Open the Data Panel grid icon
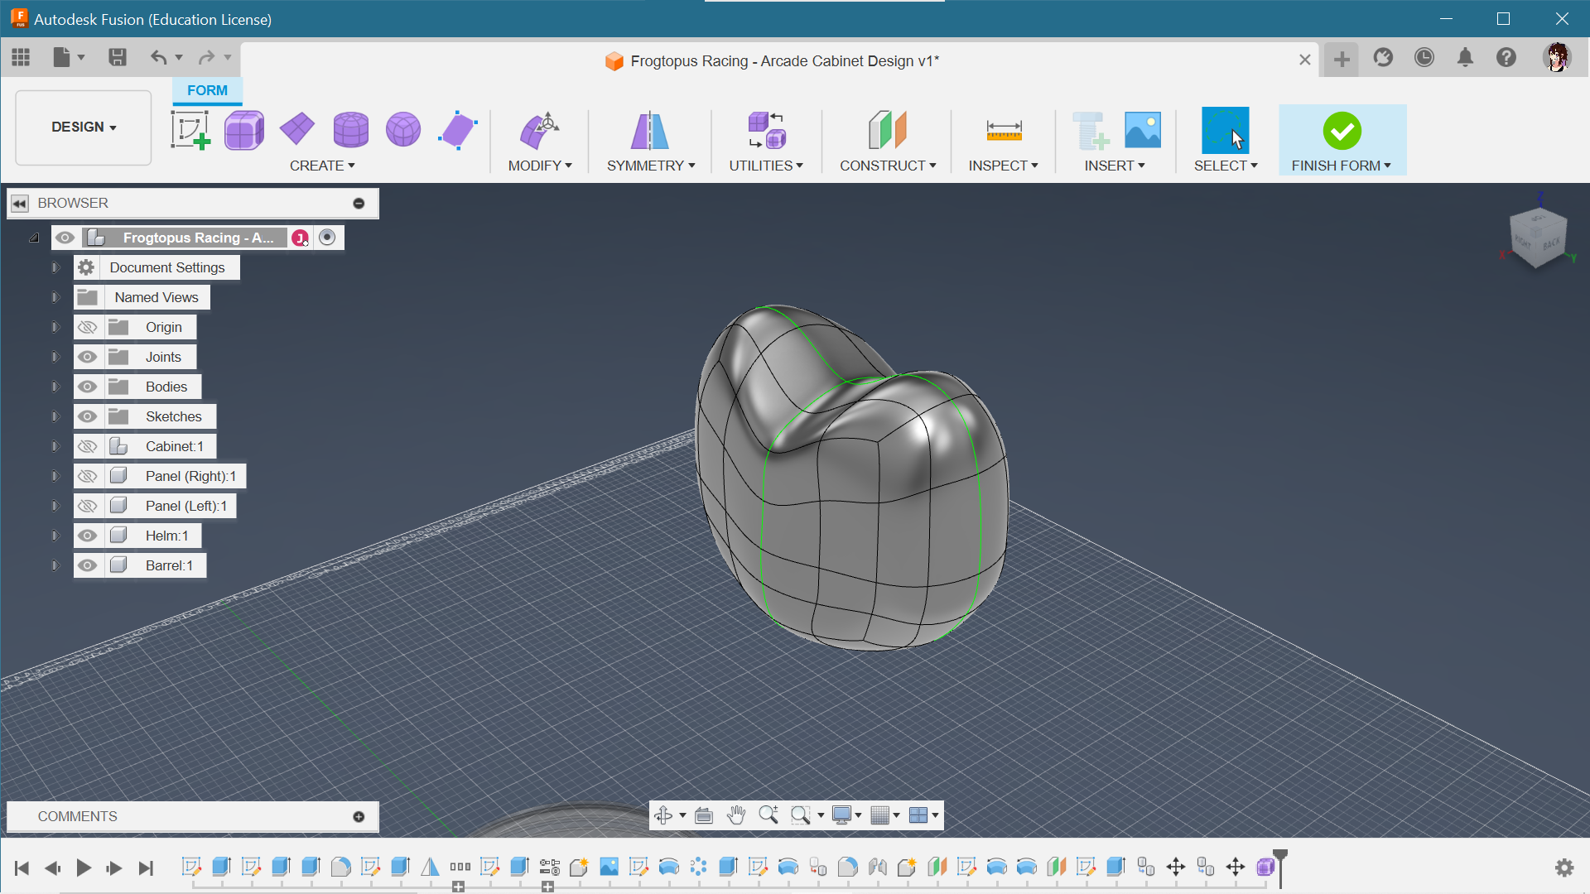This screenshot has width=1590, height=894. click(21, 57)
